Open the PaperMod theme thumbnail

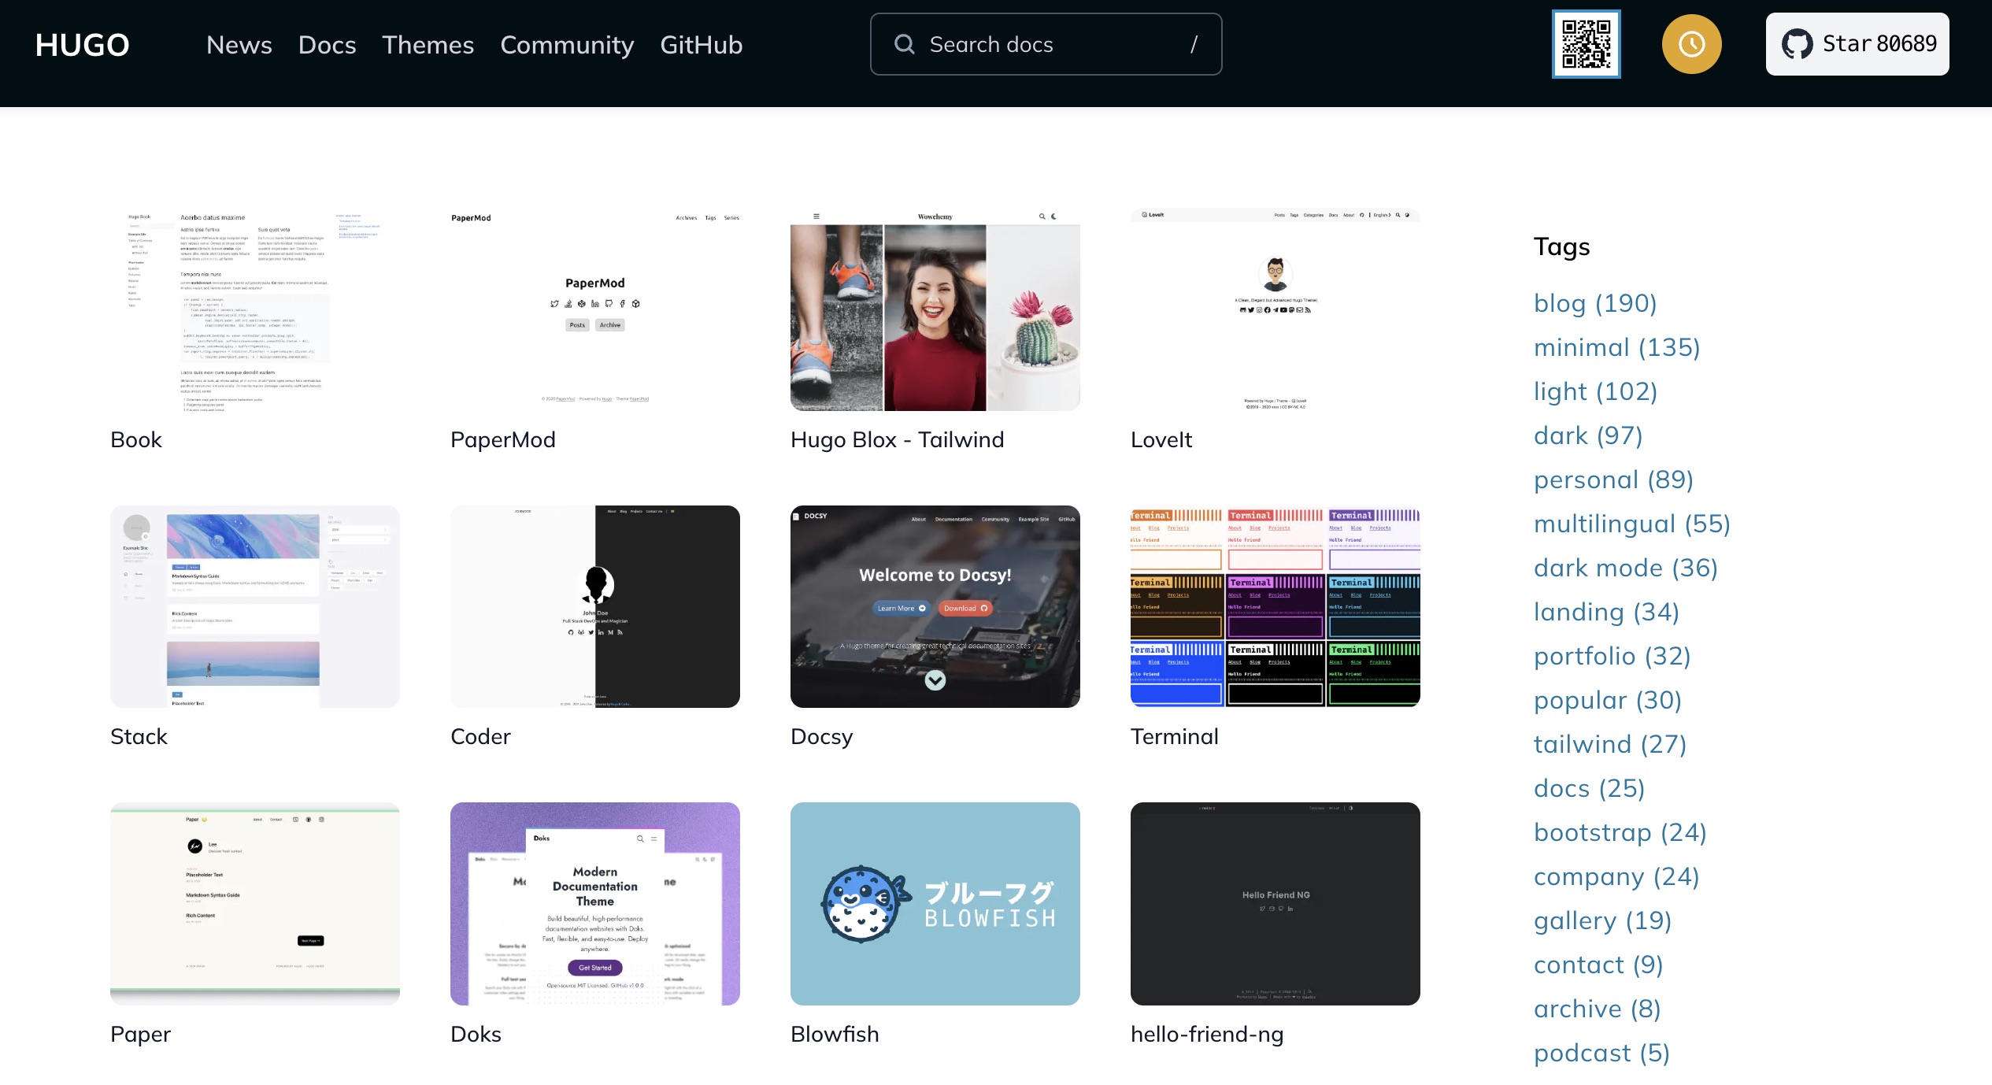(595, 309)
